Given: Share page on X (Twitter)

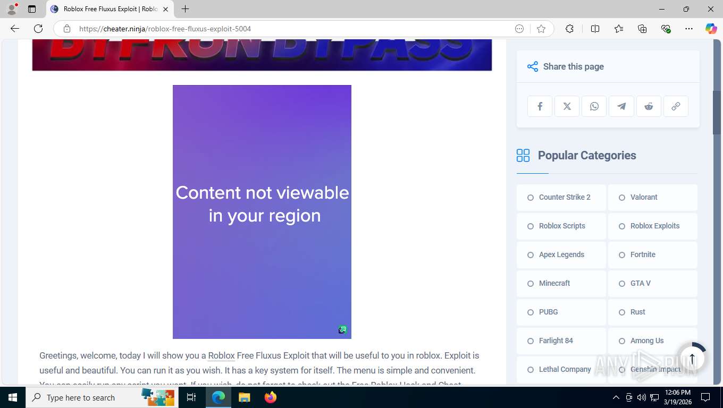Looking at the screenshot, I should (567, 106).
